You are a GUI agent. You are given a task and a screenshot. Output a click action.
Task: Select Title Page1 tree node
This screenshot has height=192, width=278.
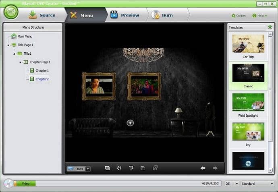click(25, 45)
